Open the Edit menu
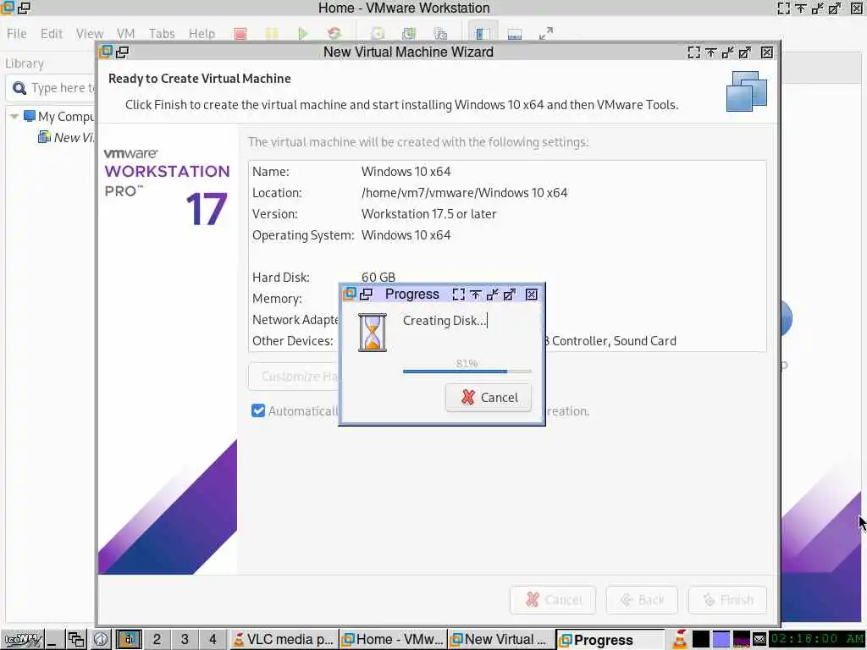 point(52,34)
